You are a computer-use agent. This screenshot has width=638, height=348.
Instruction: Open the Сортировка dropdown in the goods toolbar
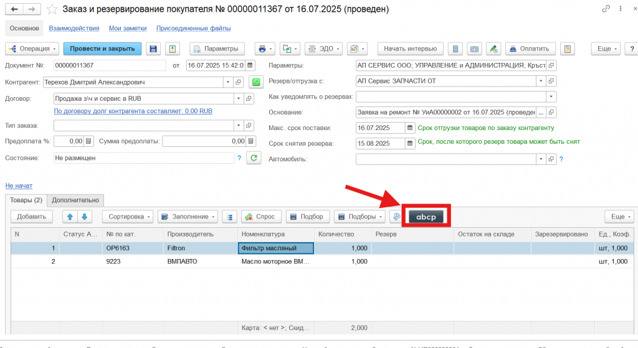click(x=129, y=217)
